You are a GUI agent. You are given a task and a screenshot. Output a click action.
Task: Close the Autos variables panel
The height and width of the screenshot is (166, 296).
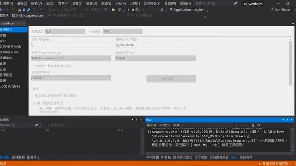(141, 120)
